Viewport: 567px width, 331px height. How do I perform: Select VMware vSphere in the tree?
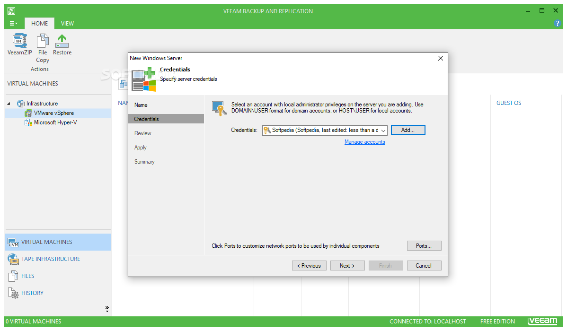pyautogui.click(x=54, y=113)
